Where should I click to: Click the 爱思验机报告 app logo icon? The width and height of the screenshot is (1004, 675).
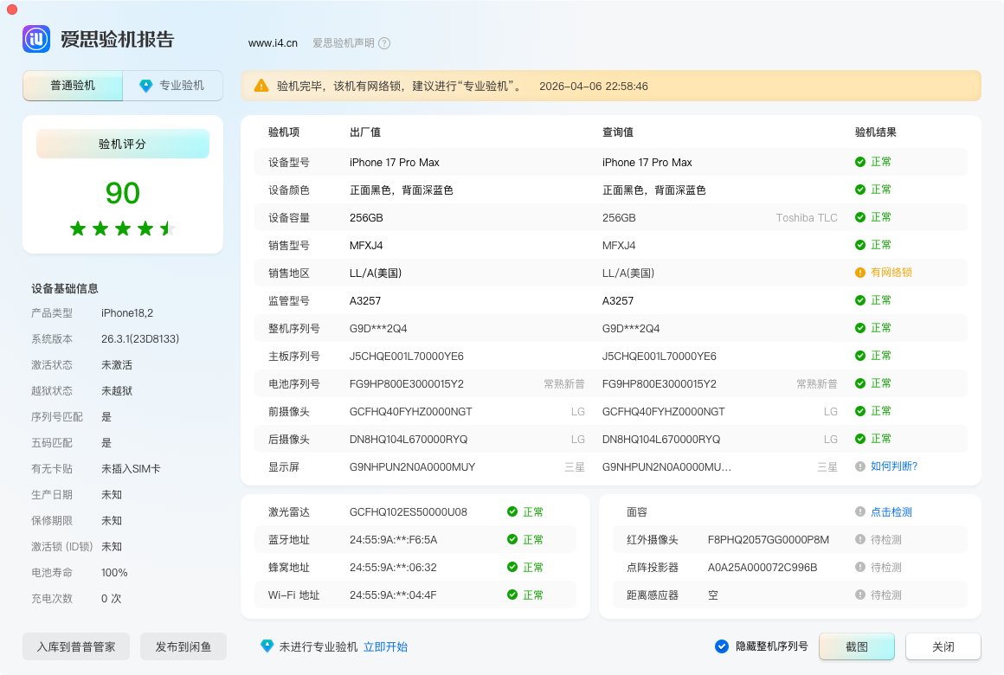click(35, 39)
